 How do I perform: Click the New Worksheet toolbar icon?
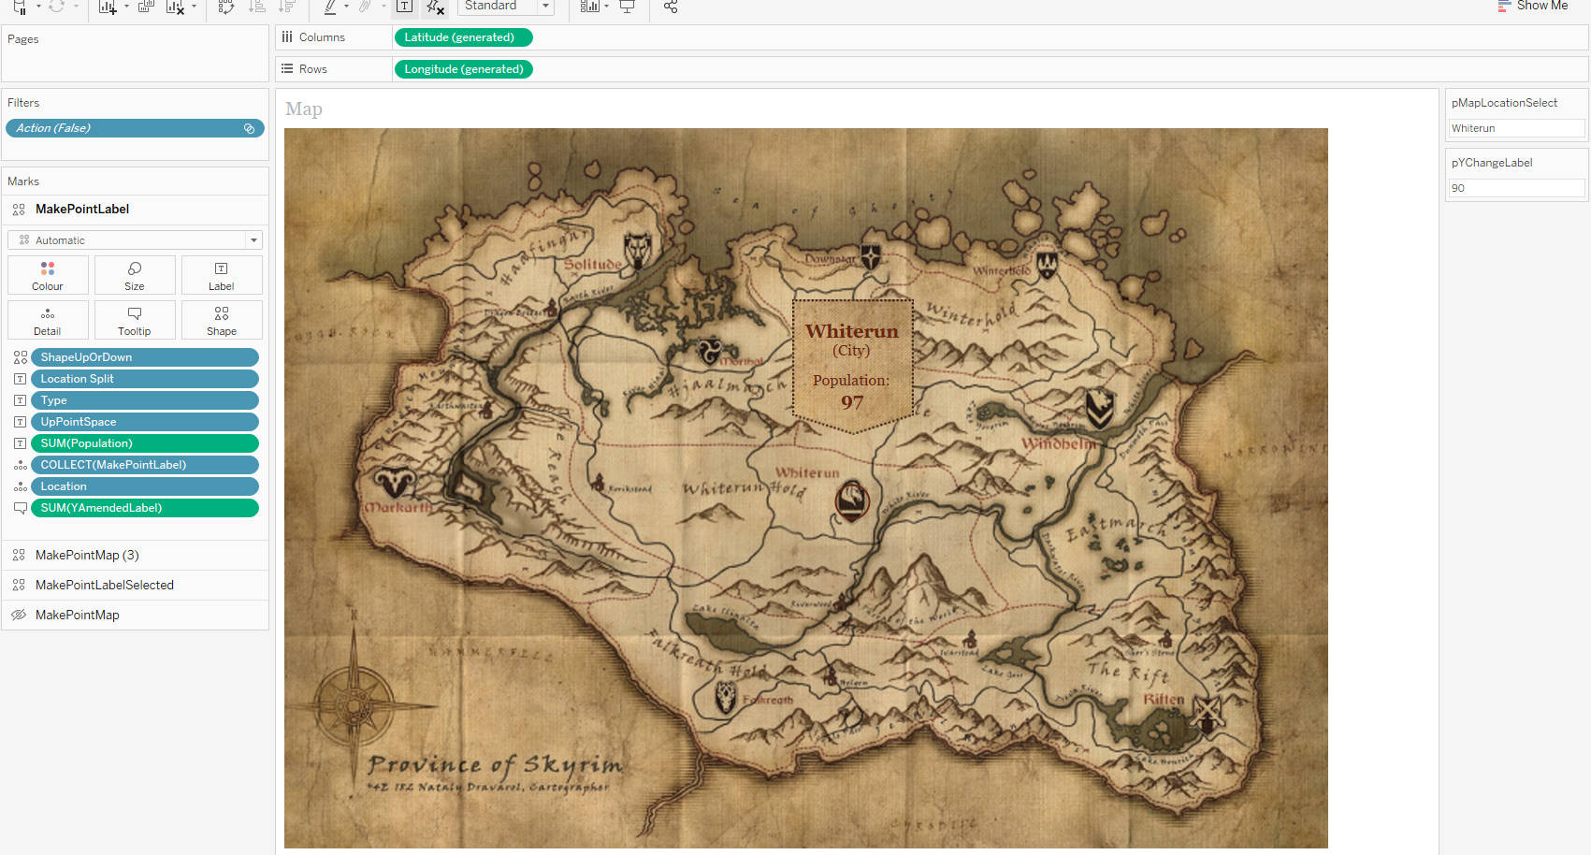click(x=108, y=7)
